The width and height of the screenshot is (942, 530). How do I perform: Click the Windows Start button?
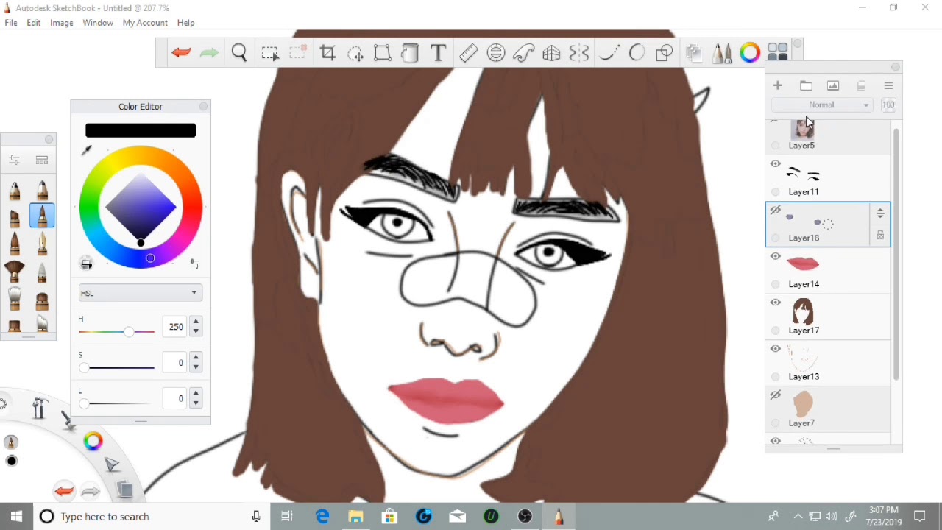pos(17,517)
